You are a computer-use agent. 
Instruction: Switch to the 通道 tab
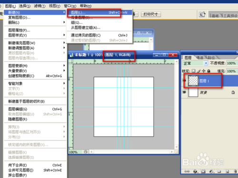199,57
